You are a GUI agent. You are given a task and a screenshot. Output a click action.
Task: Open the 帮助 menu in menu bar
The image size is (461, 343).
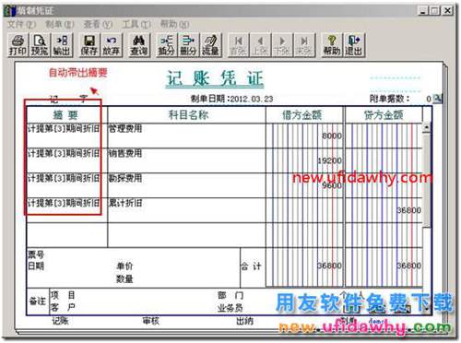point(174,24)
